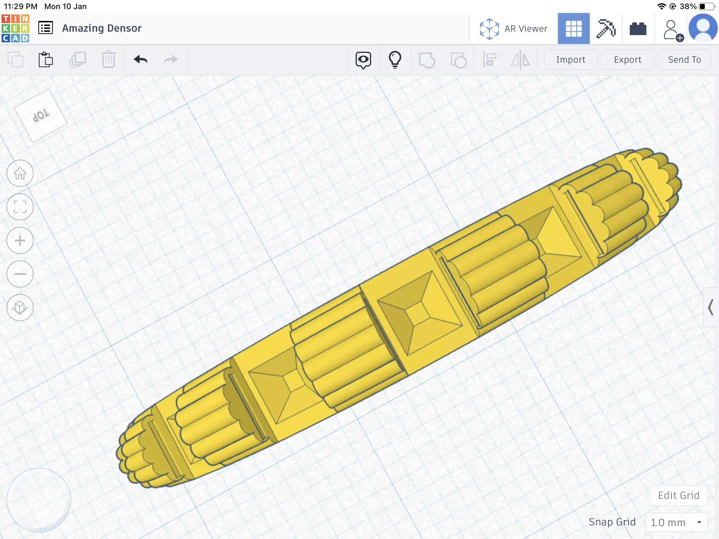Open the design list icon
Screen dimensions: 719x539
46,28
